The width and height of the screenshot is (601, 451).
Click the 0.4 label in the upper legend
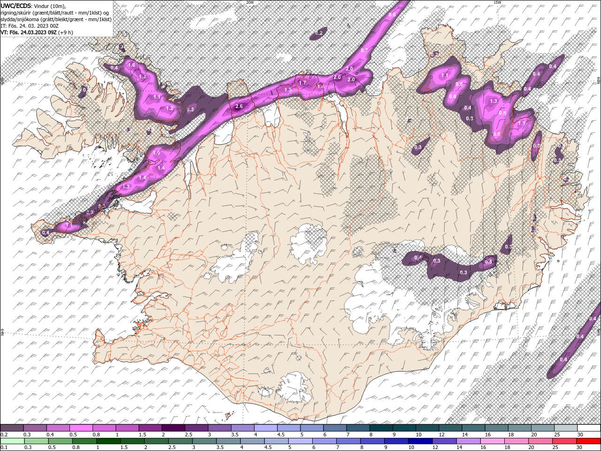50,435
